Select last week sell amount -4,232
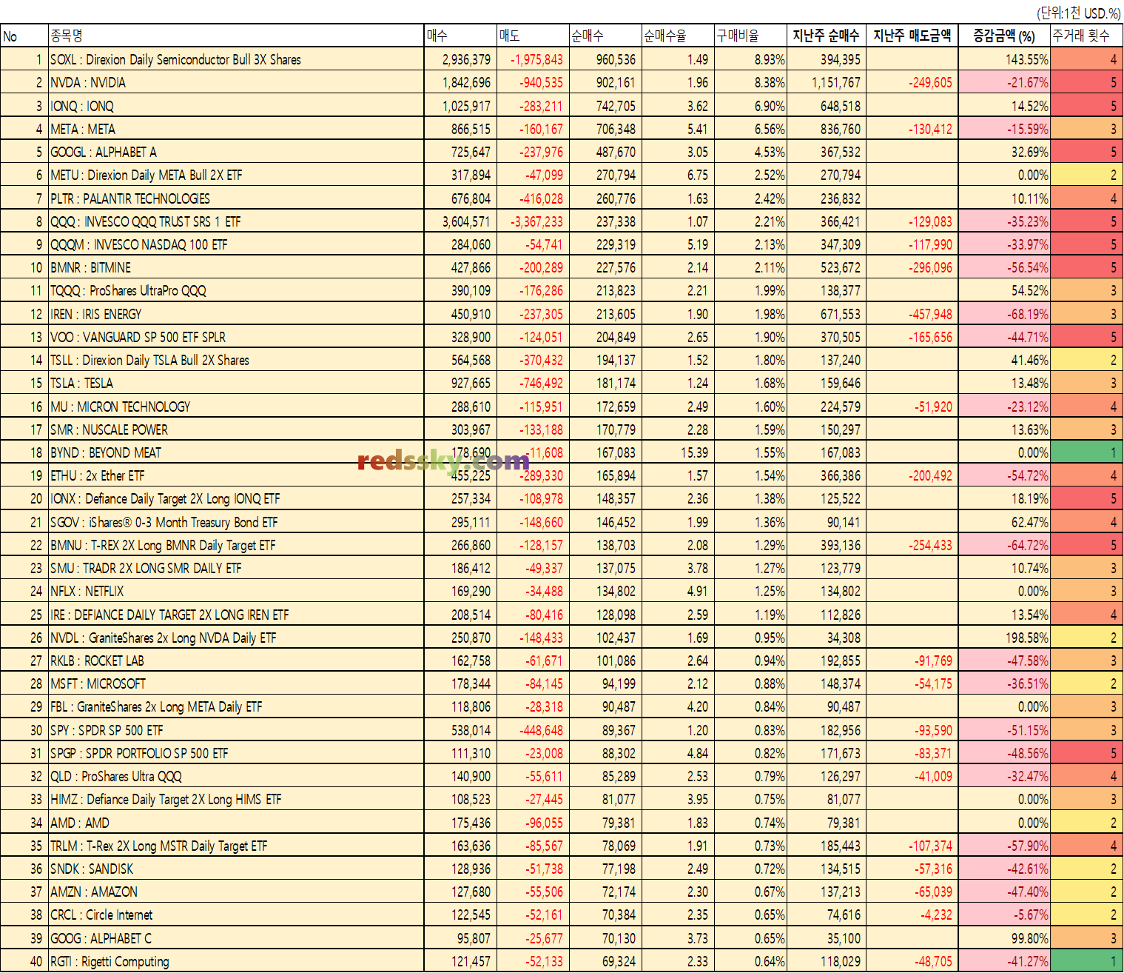1124x973 pixels. 912,915
